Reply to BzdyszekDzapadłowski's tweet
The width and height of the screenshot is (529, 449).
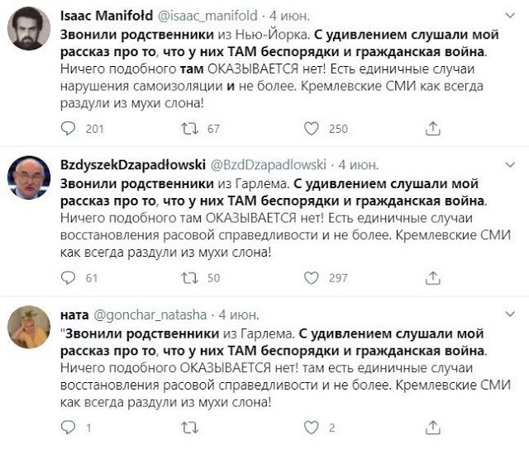[69, 278]
